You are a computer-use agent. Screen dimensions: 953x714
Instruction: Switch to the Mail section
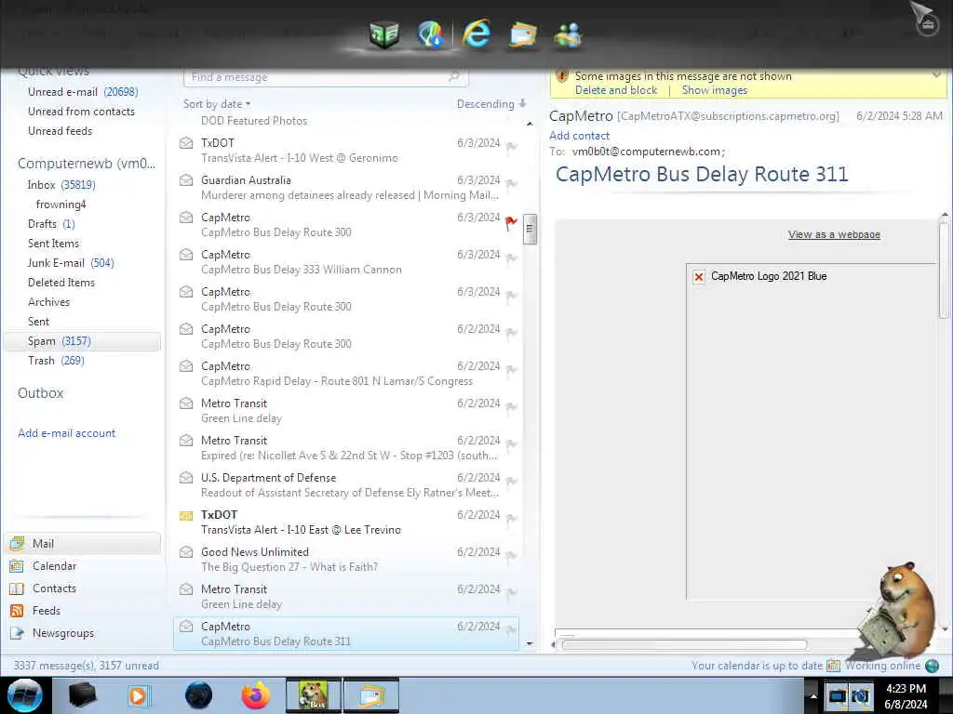point(82,543)
